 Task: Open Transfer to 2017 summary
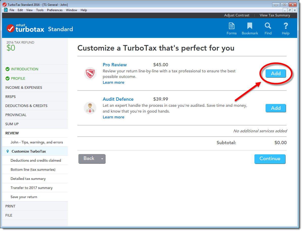coord(35,188)
